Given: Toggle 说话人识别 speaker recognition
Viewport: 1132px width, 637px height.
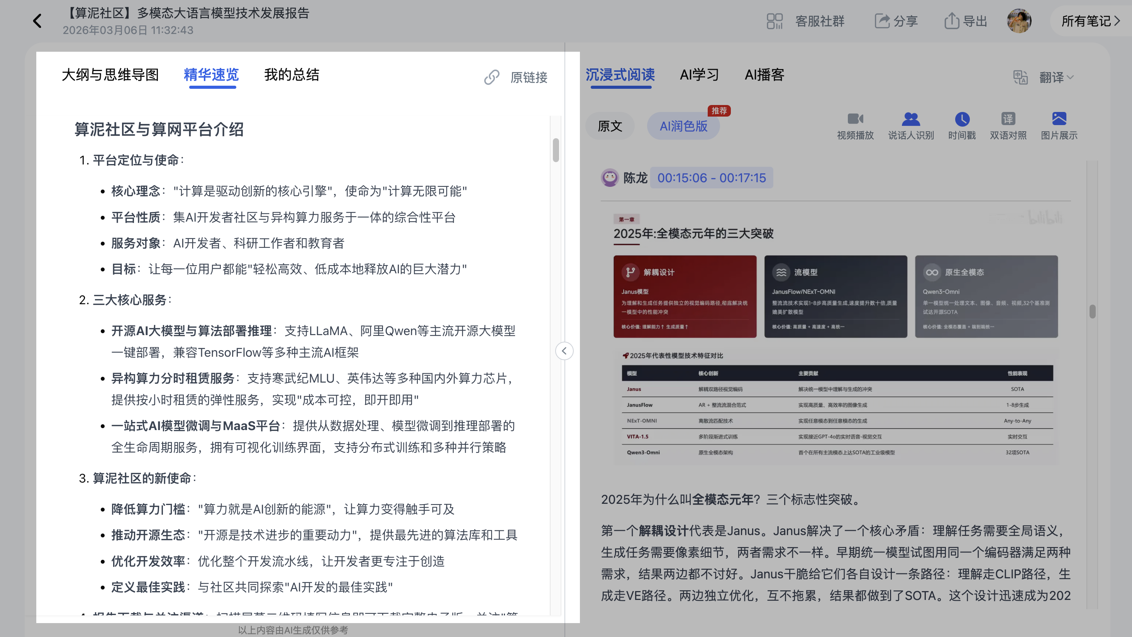Looking at the screenshot, I should coord(911,125).
